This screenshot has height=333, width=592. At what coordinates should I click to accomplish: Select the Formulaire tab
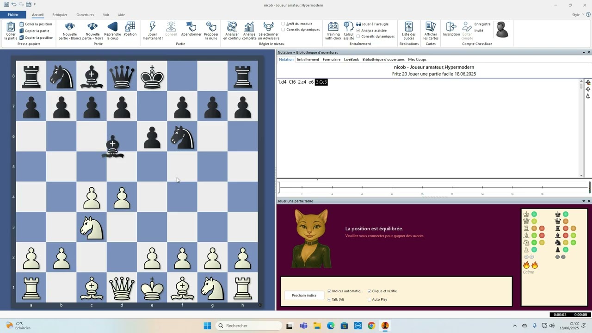coord(332,60)
